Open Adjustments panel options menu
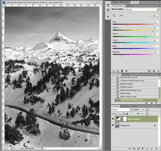 click(x=159, y=6)
